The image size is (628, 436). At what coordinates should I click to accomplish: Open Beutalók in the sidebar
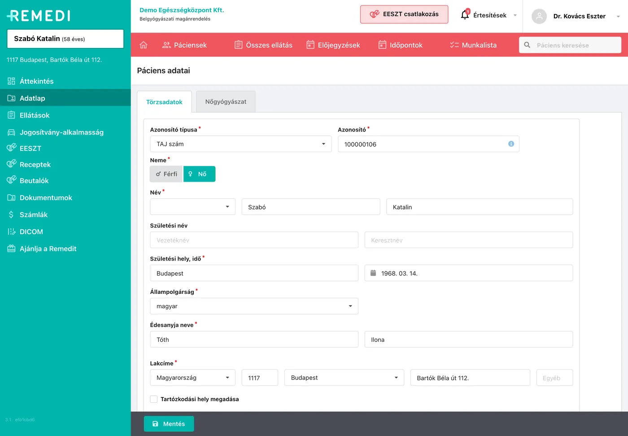pyautogui.click(x=65, y=181)
